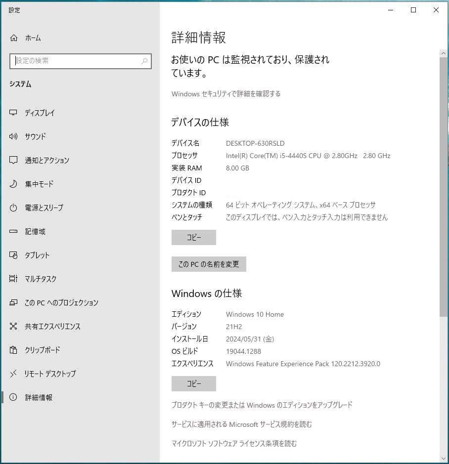Click the scrollbar up arrow
Image resolution: width=449 pixels, height=464 pixels.
(444, 53)
